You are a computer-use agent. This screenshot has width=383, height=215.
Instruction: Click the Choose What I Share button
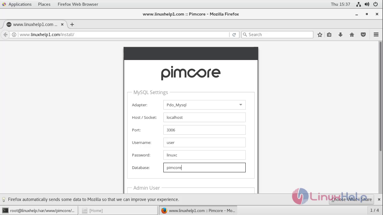[x=352, y=199]
